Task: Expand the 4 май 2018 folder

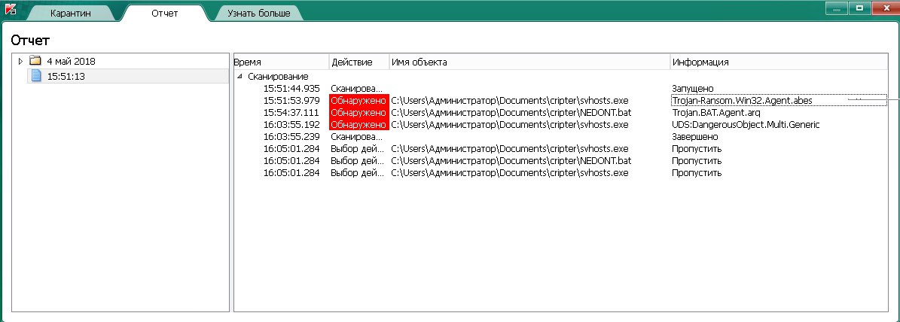Action: click(x=20, y=61)
